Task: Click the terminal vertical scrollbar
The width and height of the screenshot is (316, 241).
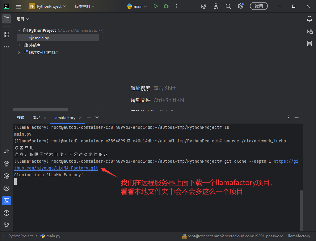Action: point(301,211)
